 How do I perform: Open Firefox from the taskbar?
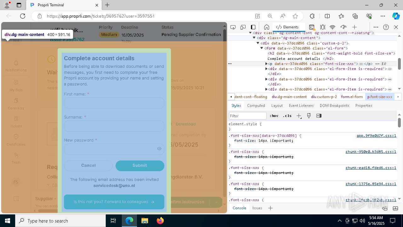pos(160,221)
